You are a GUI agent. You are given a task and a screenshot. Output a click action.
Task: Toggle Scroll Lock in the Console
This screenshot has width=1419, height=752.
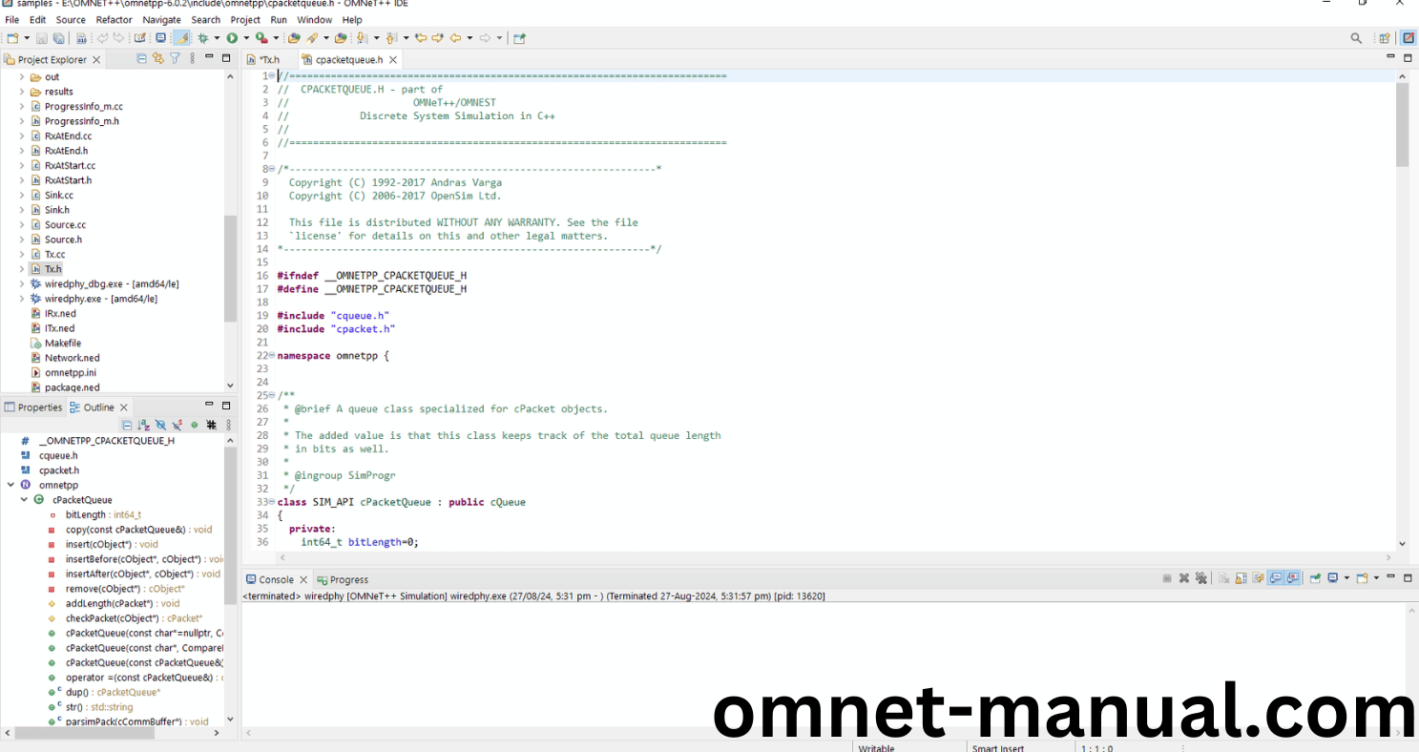[1242, 578]
